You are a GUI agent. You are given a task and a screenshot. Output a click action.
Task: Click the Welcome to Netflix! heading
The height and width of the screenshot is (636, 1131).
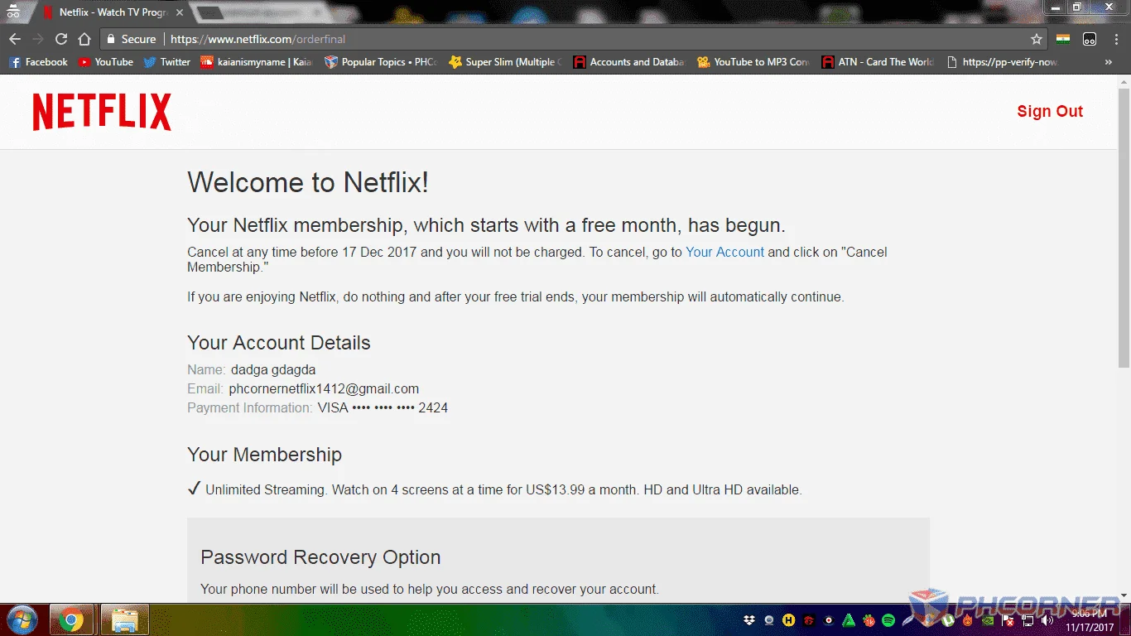308,182
